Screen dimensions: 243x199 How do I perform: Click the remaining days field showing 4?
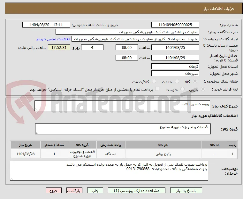(x=92, y=47)
